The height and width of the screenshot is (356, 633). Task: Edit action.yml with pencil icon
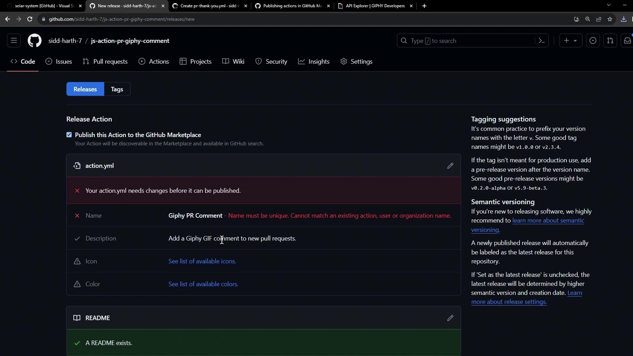point(450,166)
